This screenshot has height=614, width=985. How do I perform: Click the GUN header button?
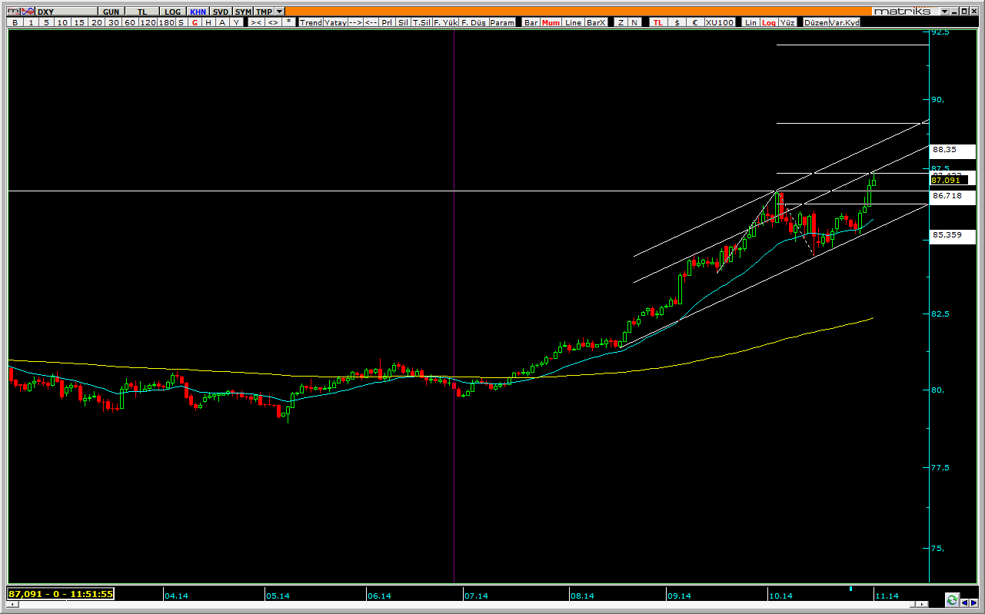tap(111, 12)
